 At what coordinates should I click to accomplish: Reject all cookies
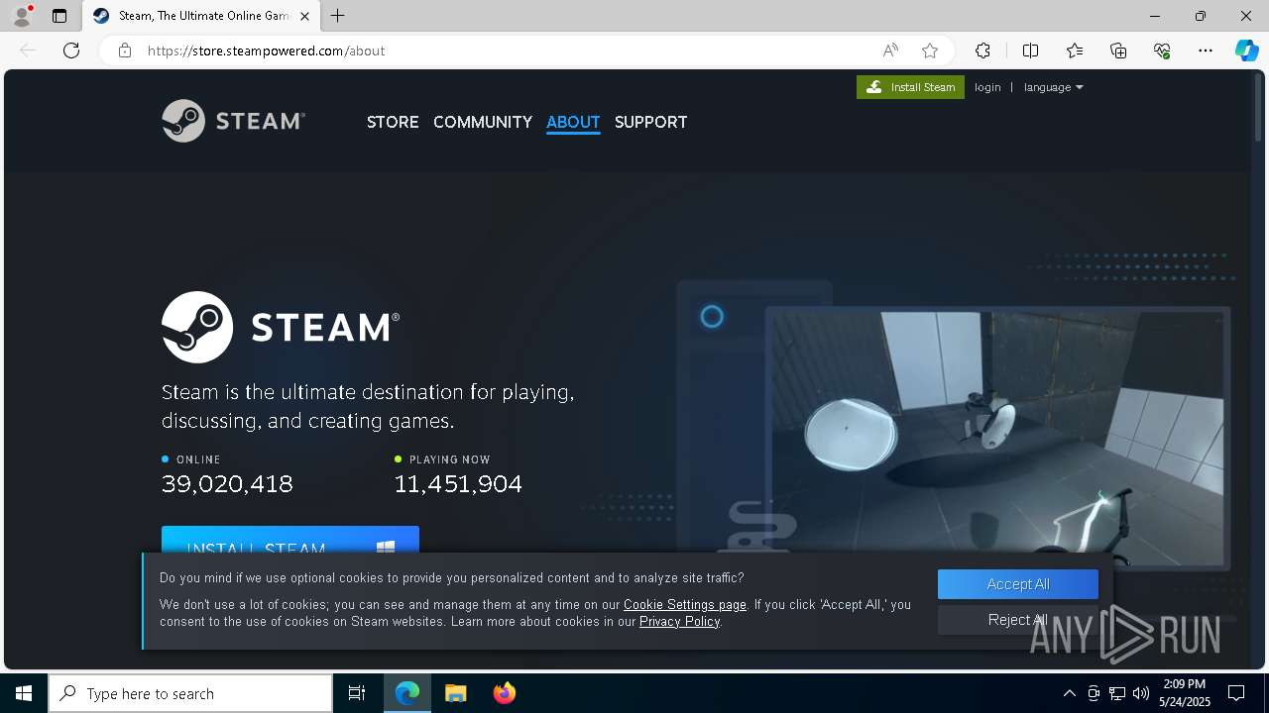coord(1018,620)
